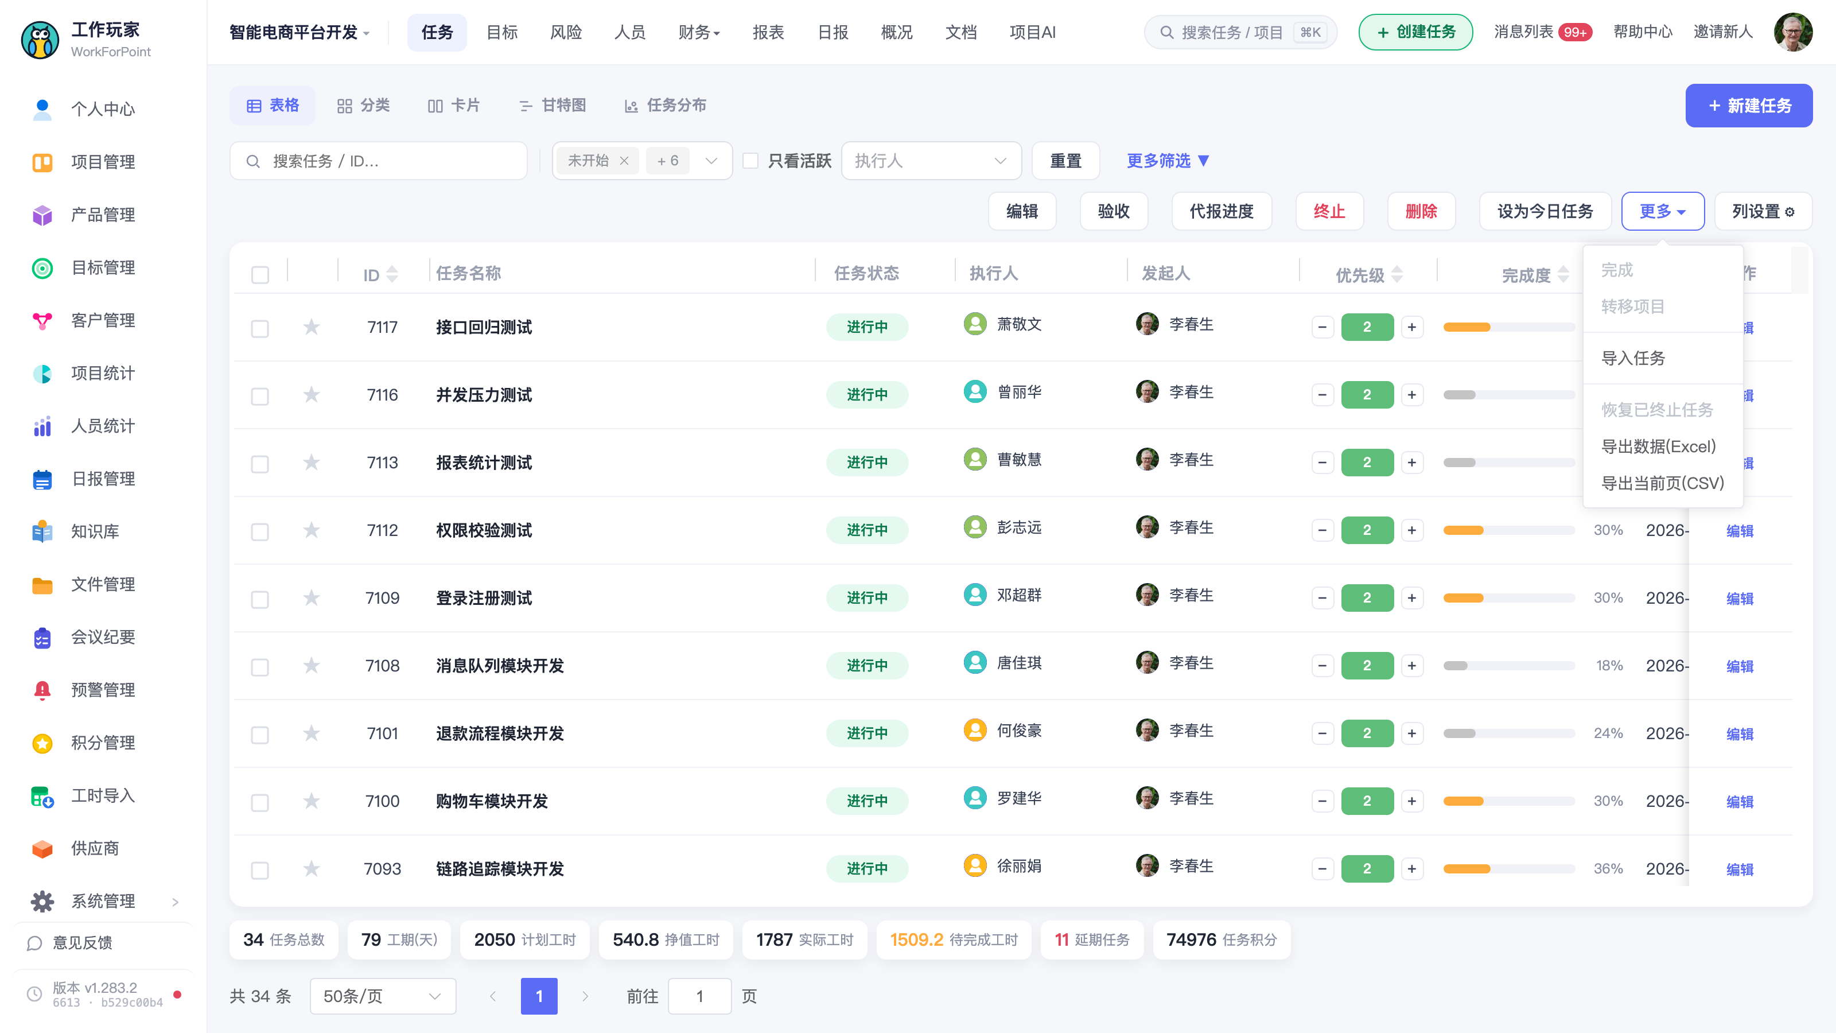
Task: Open 产品管理 cube icon
Action: 42,215
